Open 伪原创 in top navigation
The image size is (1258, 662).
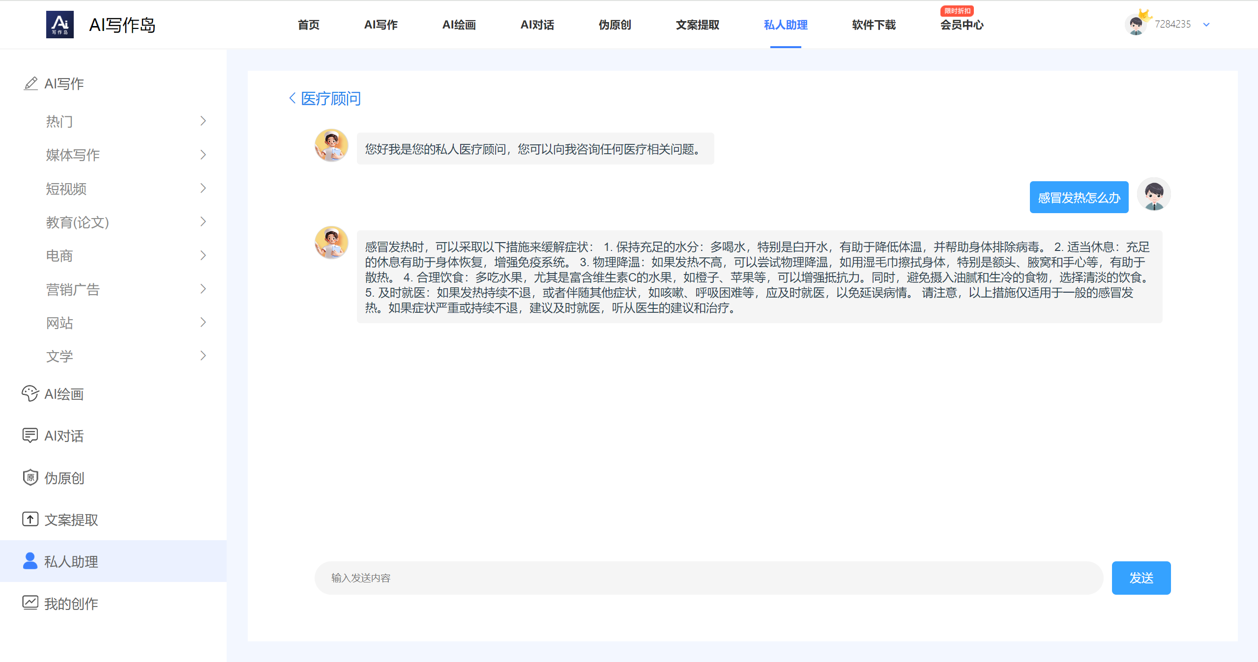click(615, 25)
